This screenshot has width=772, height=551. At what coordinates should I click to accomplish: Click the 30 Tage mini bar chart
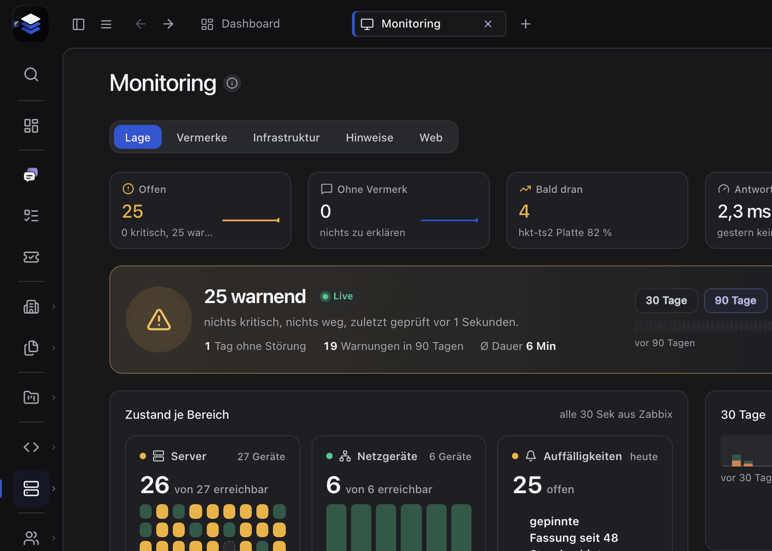click(746, 451)
